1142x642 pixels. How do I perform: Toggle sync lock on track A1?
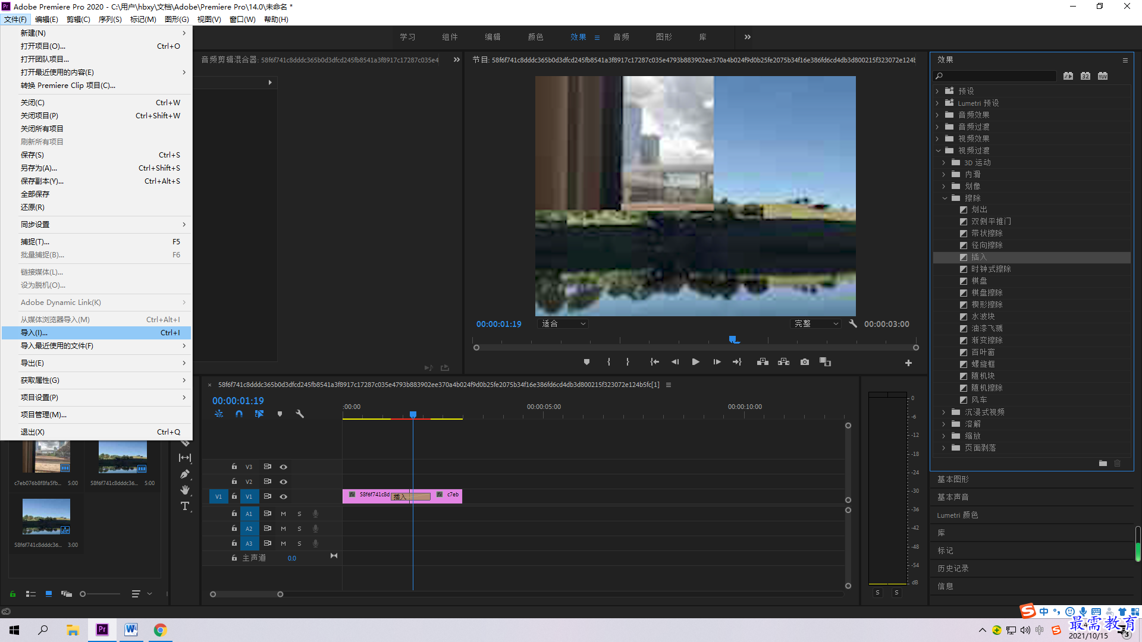point(268,514)
